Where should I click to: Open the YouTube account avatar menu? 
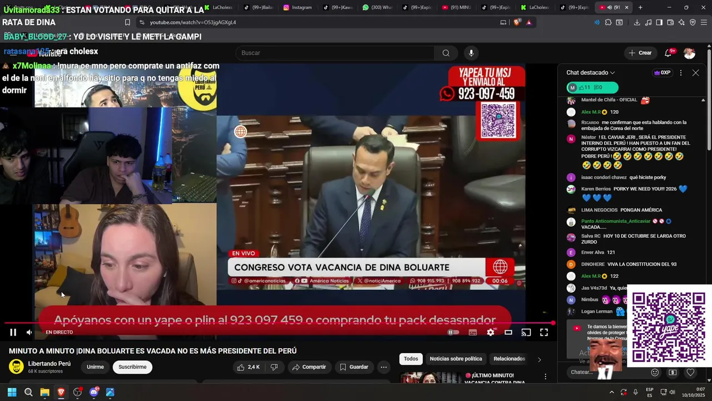[689, 53]
